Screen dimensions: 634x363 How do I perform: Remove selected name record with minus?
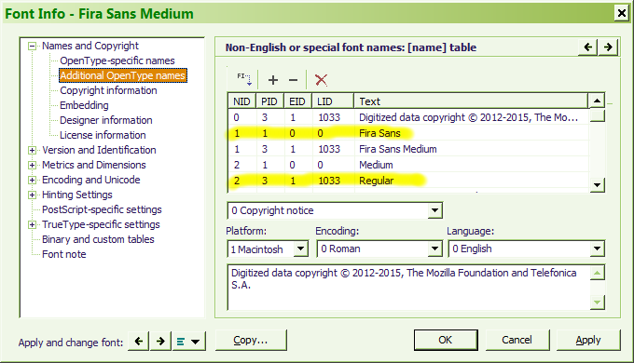293,80
